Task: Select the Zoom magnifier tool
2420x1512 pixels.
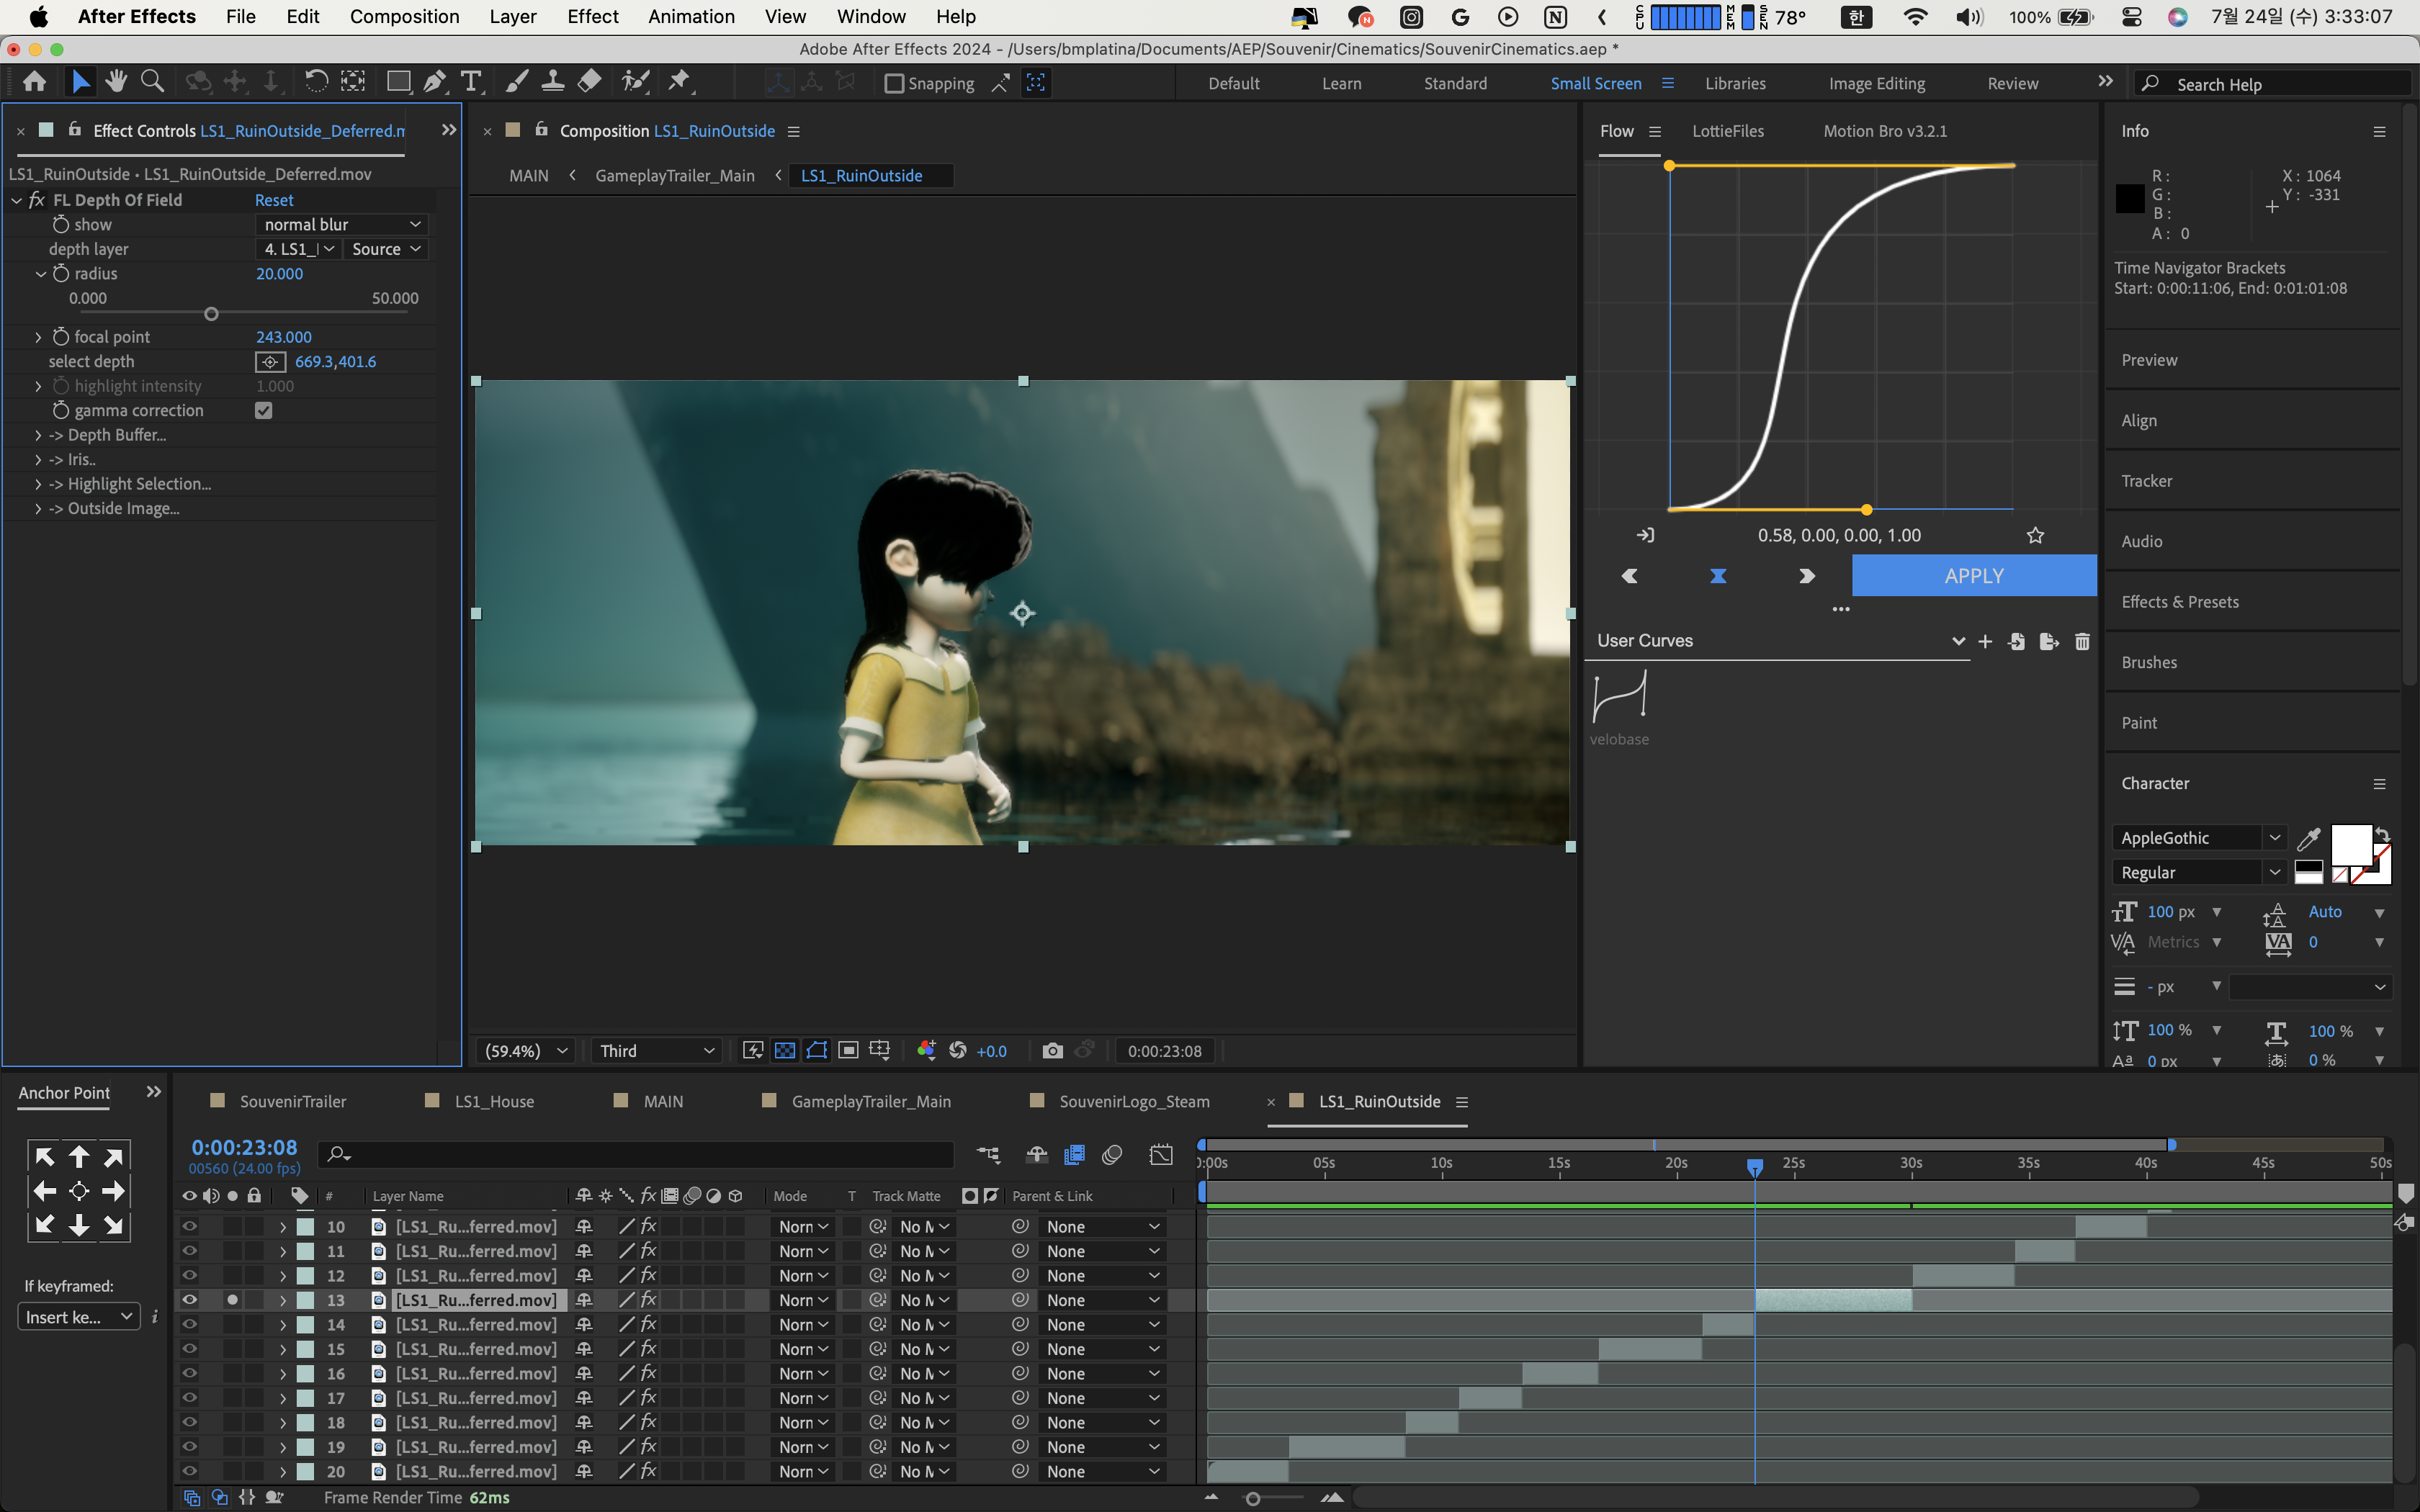Action: [152, 82]
